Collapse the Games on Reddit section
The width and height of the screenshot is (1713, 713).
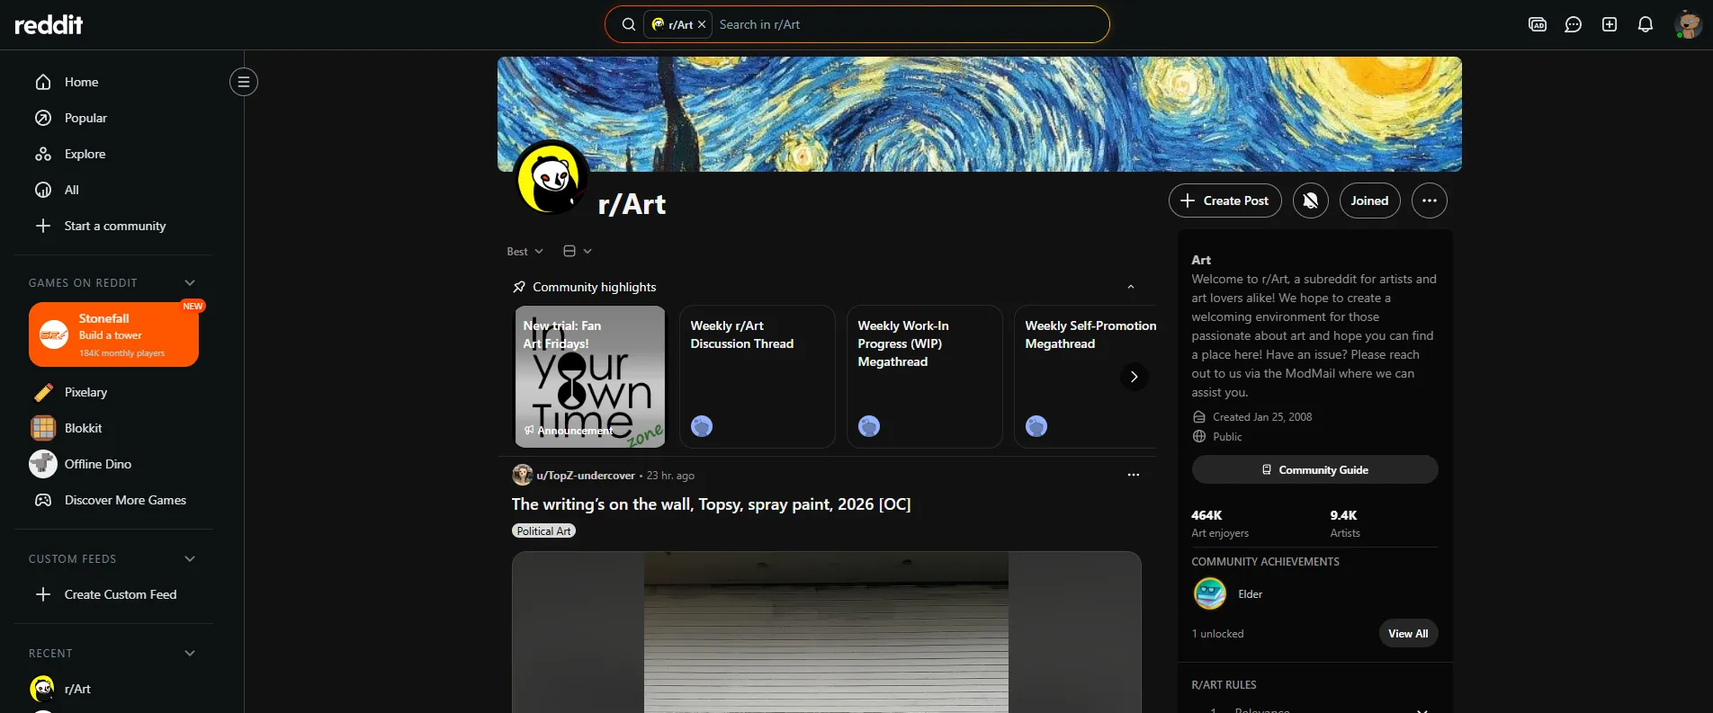pyautogui.click(x=190, y=282)
